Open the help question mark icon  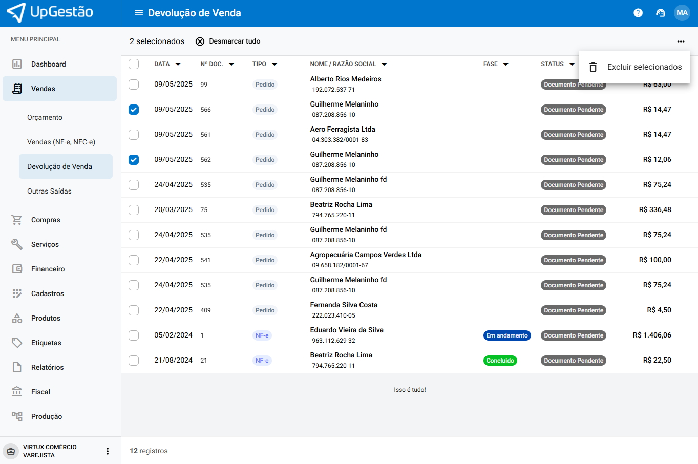[638, 13]
